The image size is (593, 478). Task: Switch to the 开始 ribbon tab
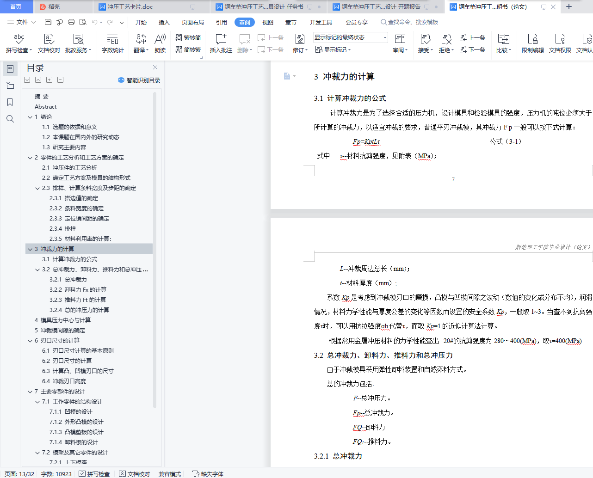point(141,22)
